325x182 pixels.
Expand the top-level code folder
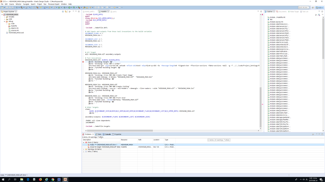point(5,19)
